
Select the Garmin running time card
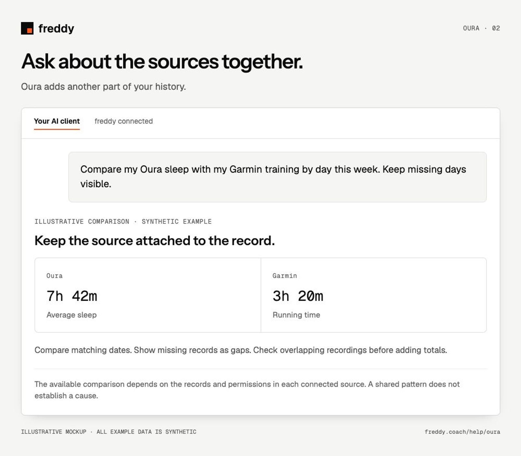[374, 295]
